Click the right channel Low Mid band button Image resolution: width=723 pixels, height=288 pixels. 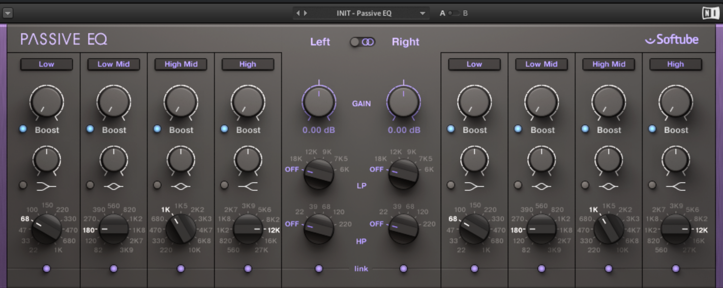tap(541, 64)
